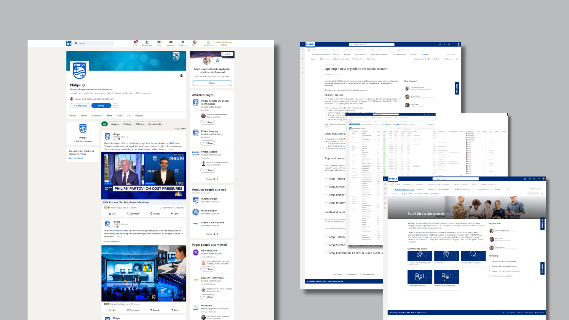Expand Step 1: check accordion in approval process

click(x=335, y=179)
